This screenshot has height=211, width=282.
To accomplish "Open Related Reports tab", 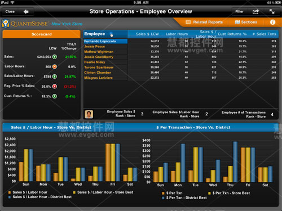I will point(204,22).
